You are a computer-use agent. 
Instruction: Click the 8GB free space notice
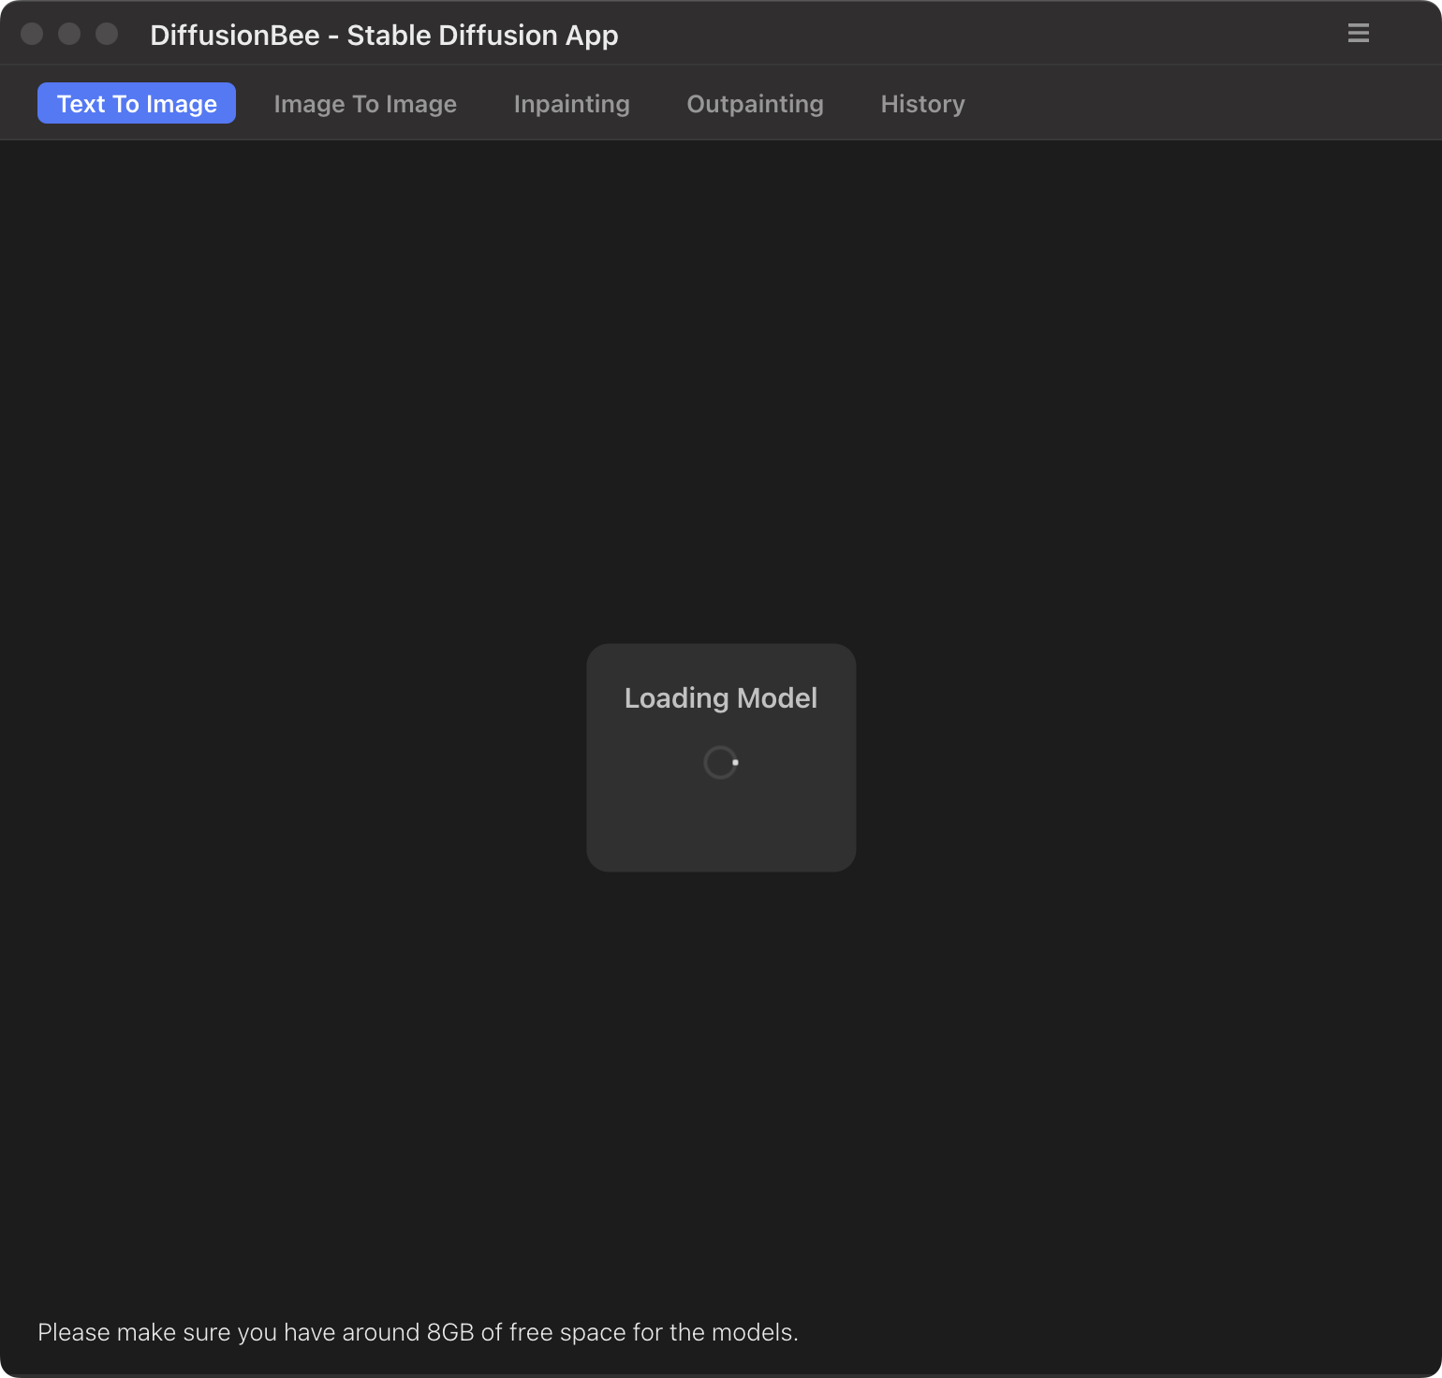(x=418, y=1332)
